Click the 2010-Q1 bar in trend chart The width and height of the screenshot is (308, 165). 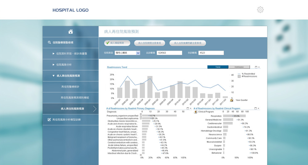tap(180, 90)
